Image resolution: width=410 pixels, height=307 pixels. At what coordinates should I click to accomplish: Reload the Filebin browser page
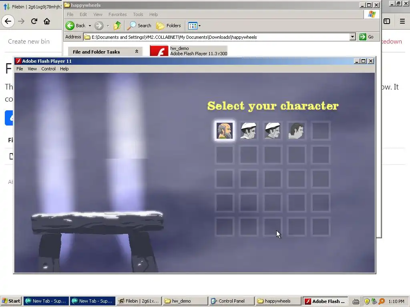34,21
